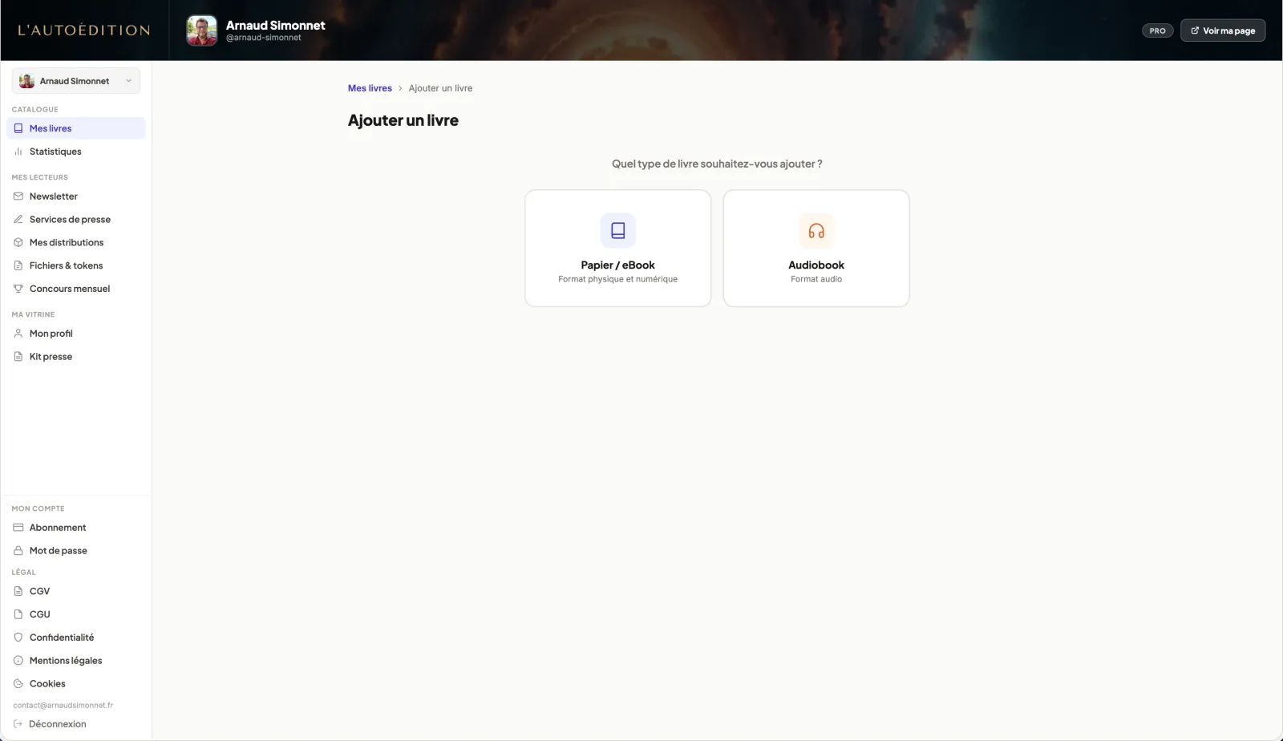Click the logout icon beside Déconnexion
This screenshot has width=1283, height=741.
18,724
